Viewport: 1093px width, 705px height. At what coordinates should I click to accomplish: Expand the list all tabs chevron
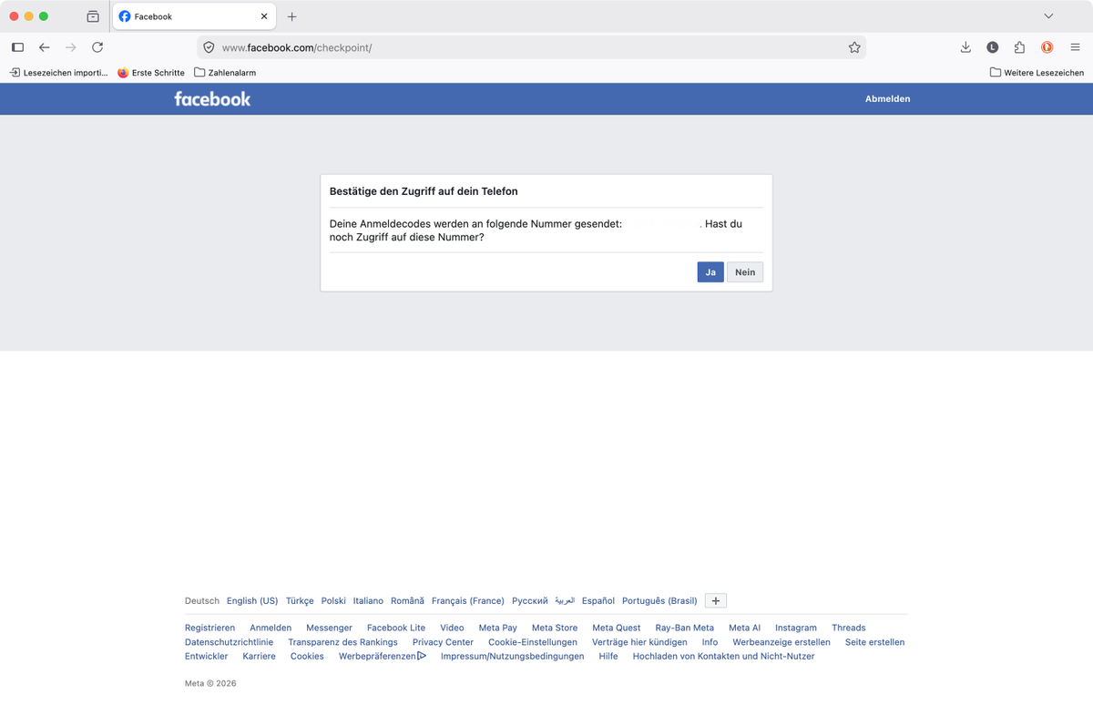(1048, 16)
